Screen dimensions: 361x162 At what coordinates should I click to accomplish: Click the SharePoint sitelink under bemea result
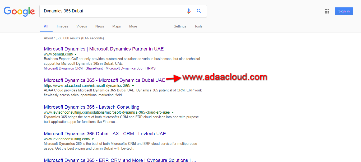(94, 68)
